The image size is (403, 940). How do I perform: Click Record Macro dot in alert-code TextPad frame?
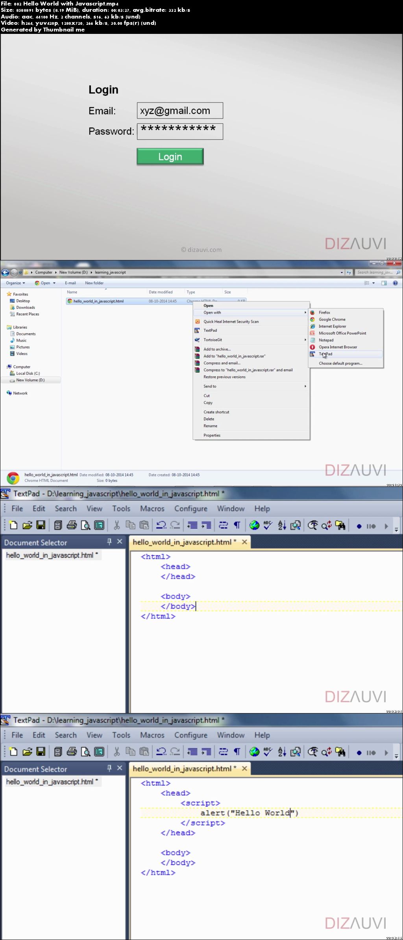359,753
